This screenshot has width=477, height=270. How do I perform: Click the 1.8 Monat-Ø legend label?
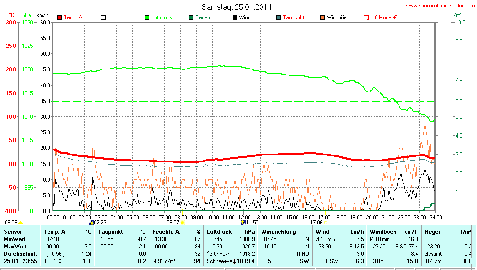coord(384,17)
